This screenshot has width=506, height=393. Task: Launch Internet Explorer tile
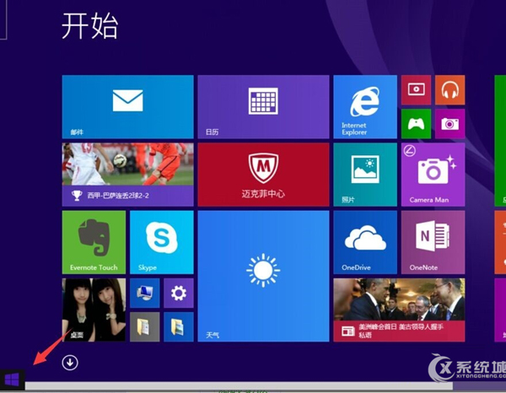click(365, 107)
